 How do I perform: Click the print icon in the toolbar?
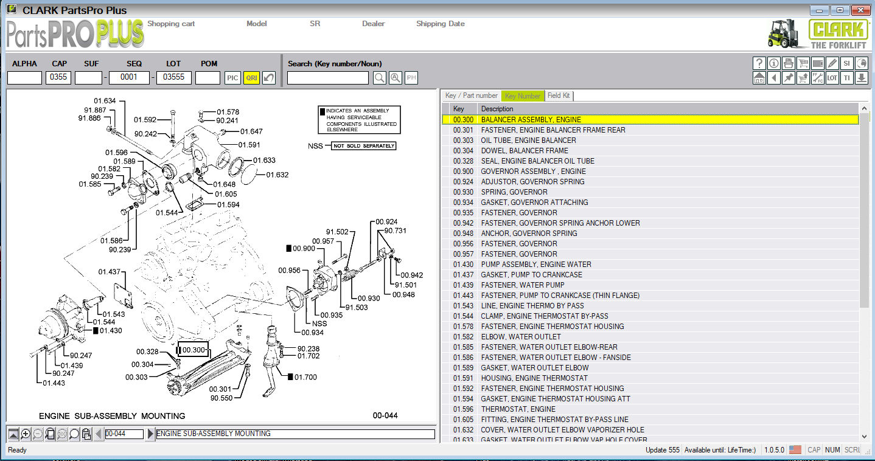pyautogui.click(x=789, y=63)
